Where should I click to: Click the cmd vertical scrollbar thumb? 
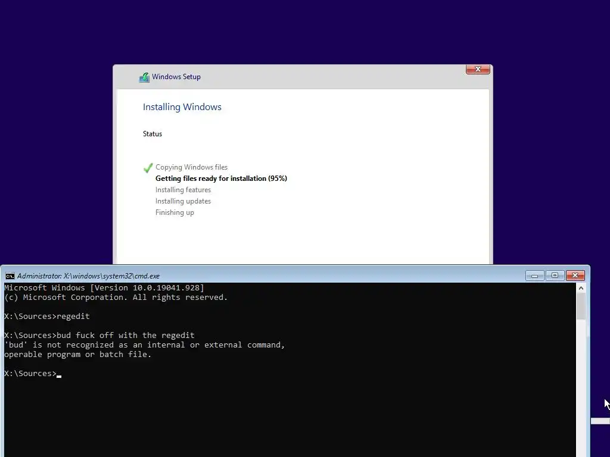tap(581, 306)
